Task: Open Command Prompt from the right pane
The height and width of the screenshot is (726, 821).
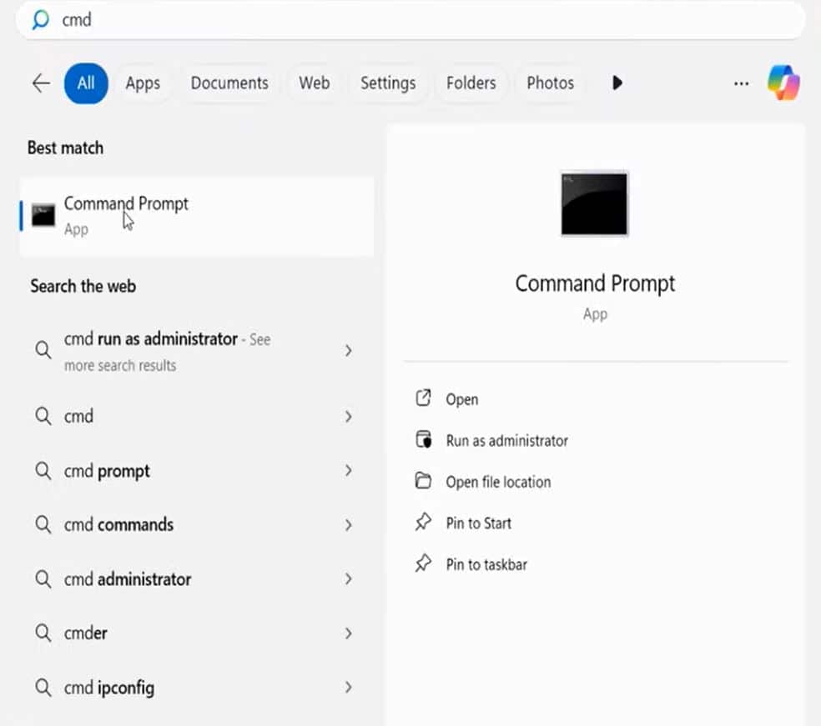Action: click(x=461, y=399)
